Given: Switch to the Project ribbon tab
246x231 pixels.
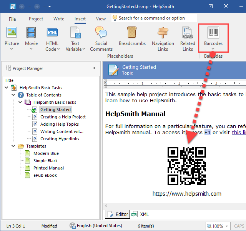Looking at the screenshot, I should pos(36,19).
